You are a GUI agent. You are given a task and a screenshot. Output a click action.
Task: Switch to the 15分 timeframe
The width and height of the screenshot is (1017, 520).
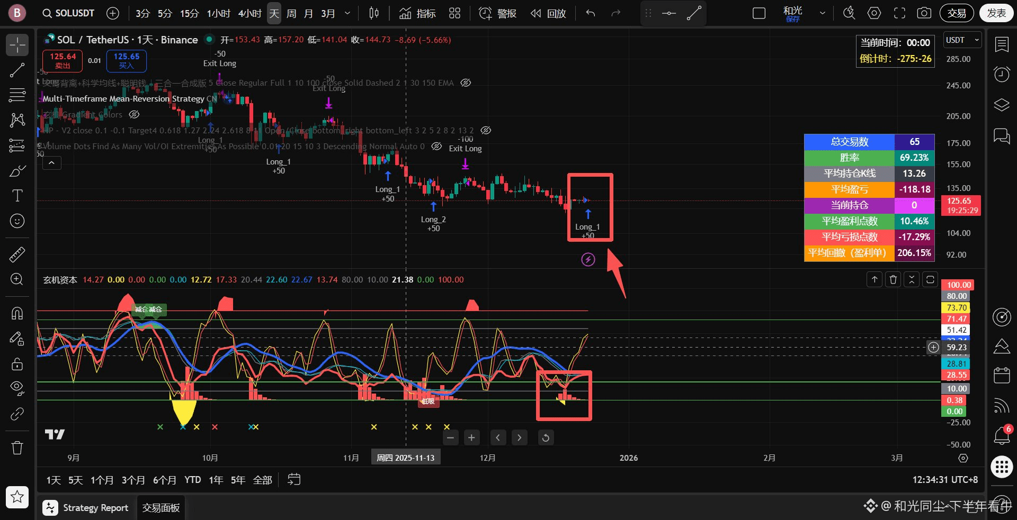[189, 13]
